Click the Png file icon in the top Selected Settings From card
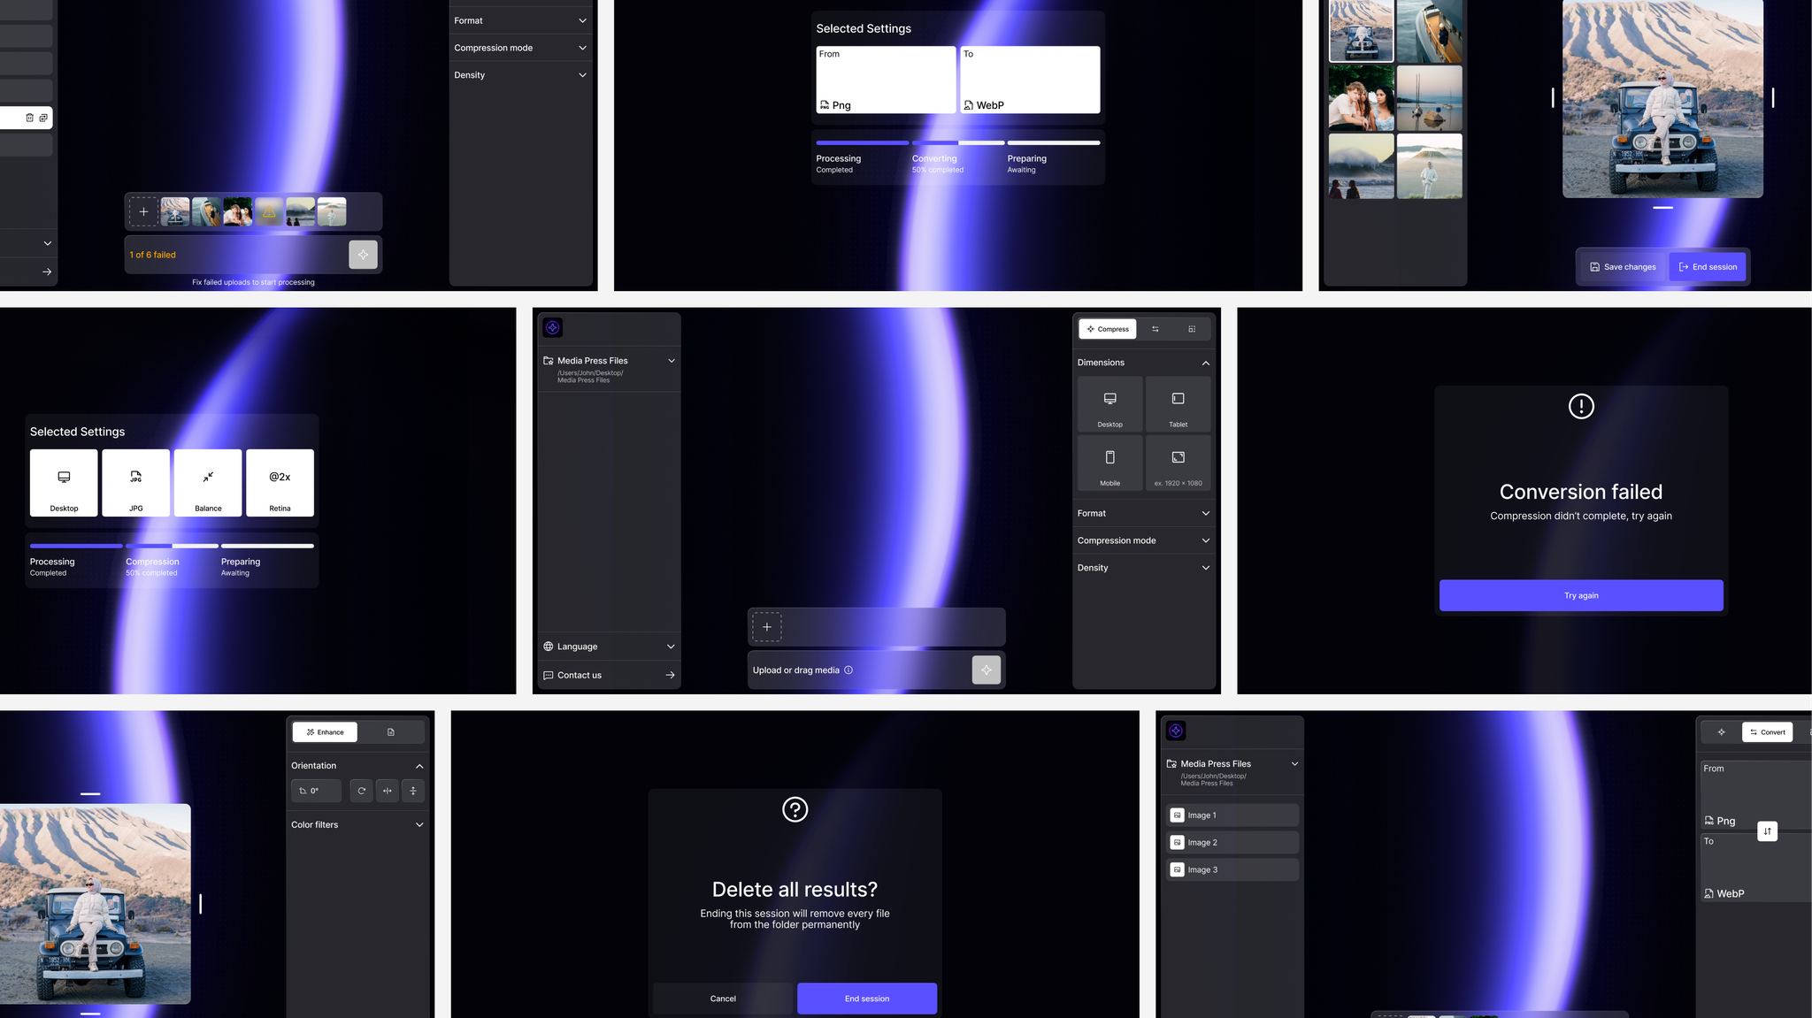 point(825,105)
